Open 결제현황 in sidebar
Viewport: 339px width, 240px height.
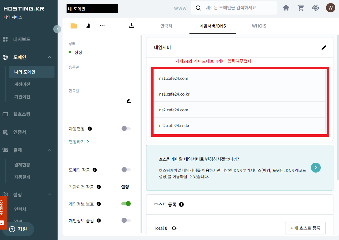(x=22, y=165)
